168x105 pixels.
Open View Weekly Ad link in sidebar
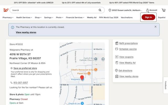click(x=127, y=63)
